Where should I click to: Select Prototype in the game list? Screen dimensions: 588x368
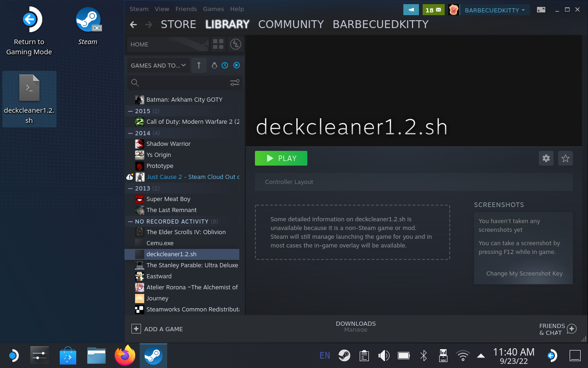(x=182, y=166)
